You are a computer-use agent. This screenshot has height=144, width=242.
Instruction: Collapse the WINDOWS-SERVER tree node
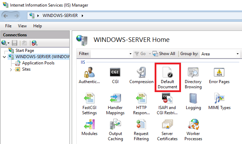pyautogui.click(x=5, y=57)
